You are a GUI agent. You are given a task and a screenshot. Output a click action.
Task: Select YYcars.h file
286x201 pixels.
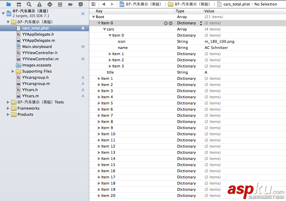(30, 90)
